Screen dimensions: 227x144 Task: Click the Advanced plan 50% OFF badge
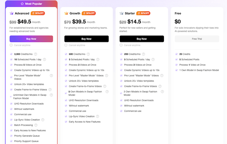click(x=38, y=13)
